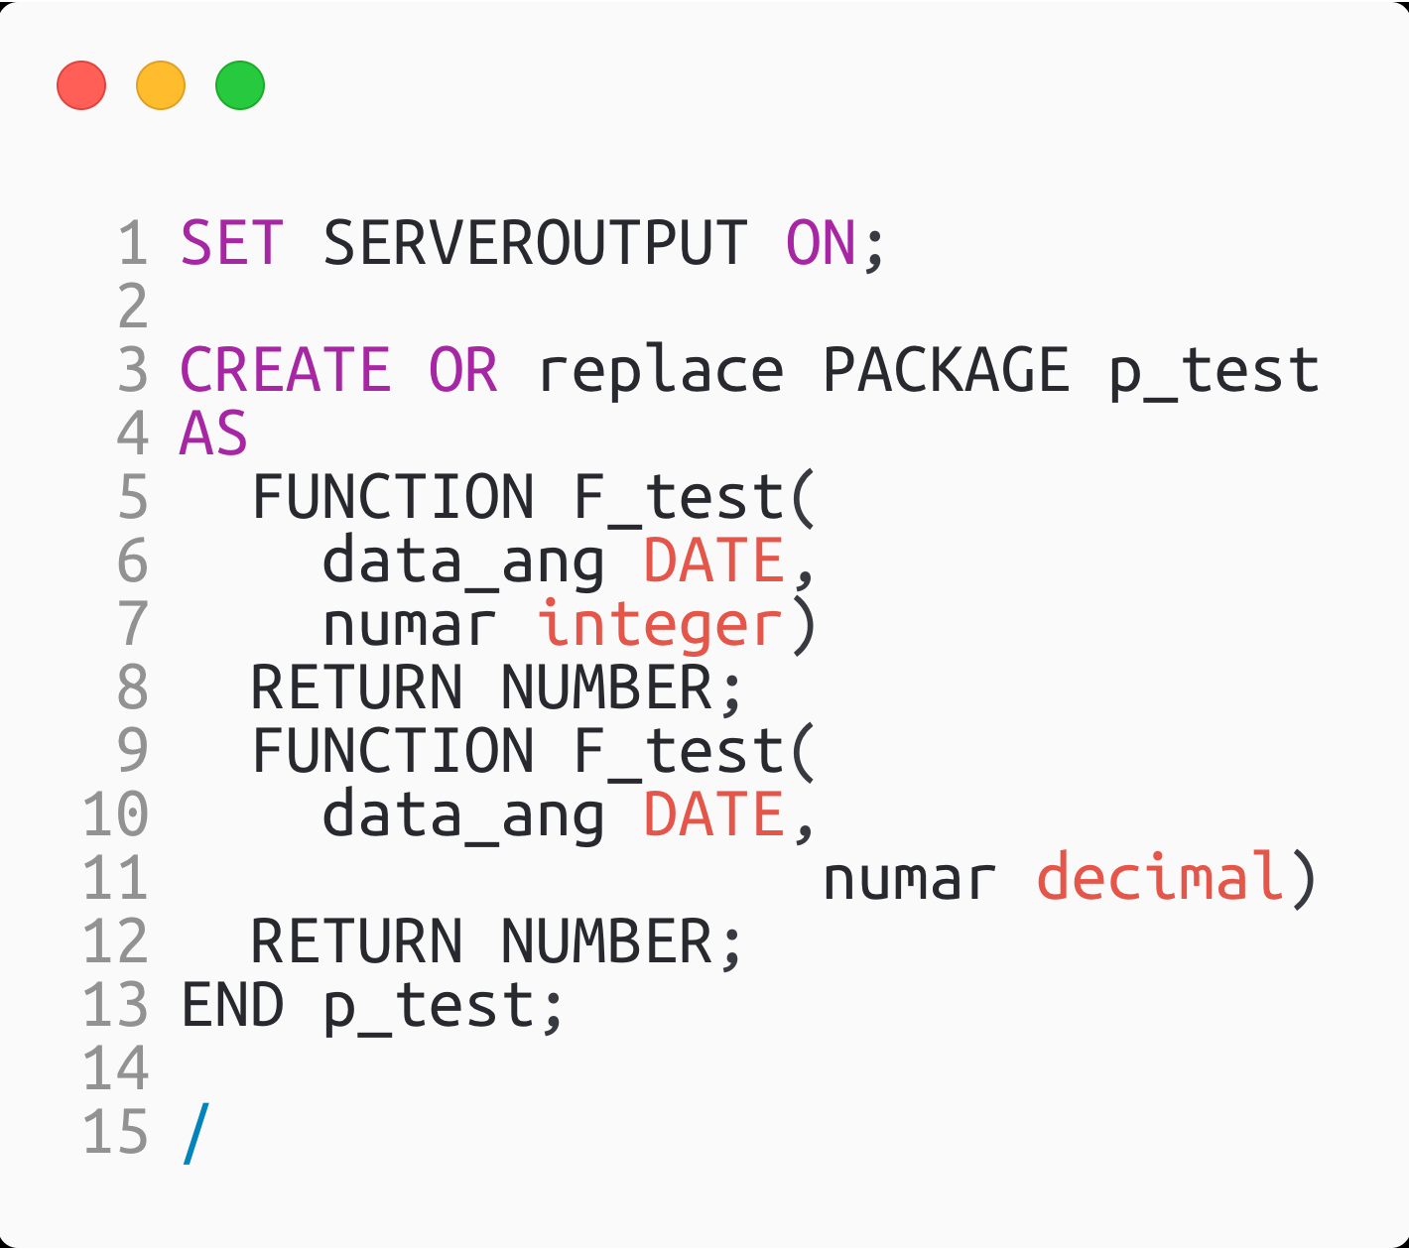The height and width of the screenshot is (1250, 1409).
Task: Click the PACKAGE word on line 3
Action: click(947, 371)
